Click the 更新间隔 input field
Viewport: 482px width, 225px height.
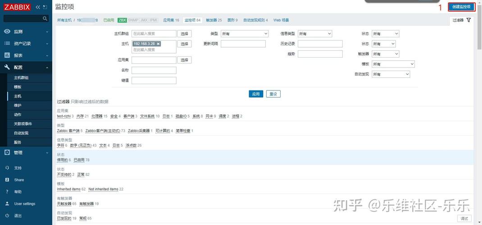(x=243, y=44)
